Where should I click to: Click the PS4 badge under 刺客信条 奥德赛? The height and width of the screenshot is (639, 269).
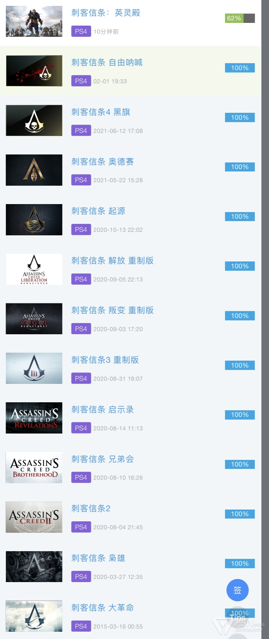pyautogui.click(x=81, y=180)
